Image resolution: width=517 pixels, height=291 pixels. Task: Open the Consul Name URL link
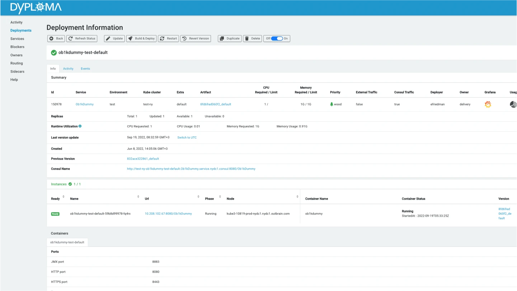[191, 169]
